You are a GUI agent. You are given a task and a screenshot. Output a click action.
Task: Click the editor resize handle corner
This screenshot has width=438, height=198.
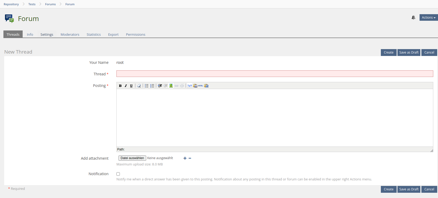pyautogui.click(x=431, y=150)
